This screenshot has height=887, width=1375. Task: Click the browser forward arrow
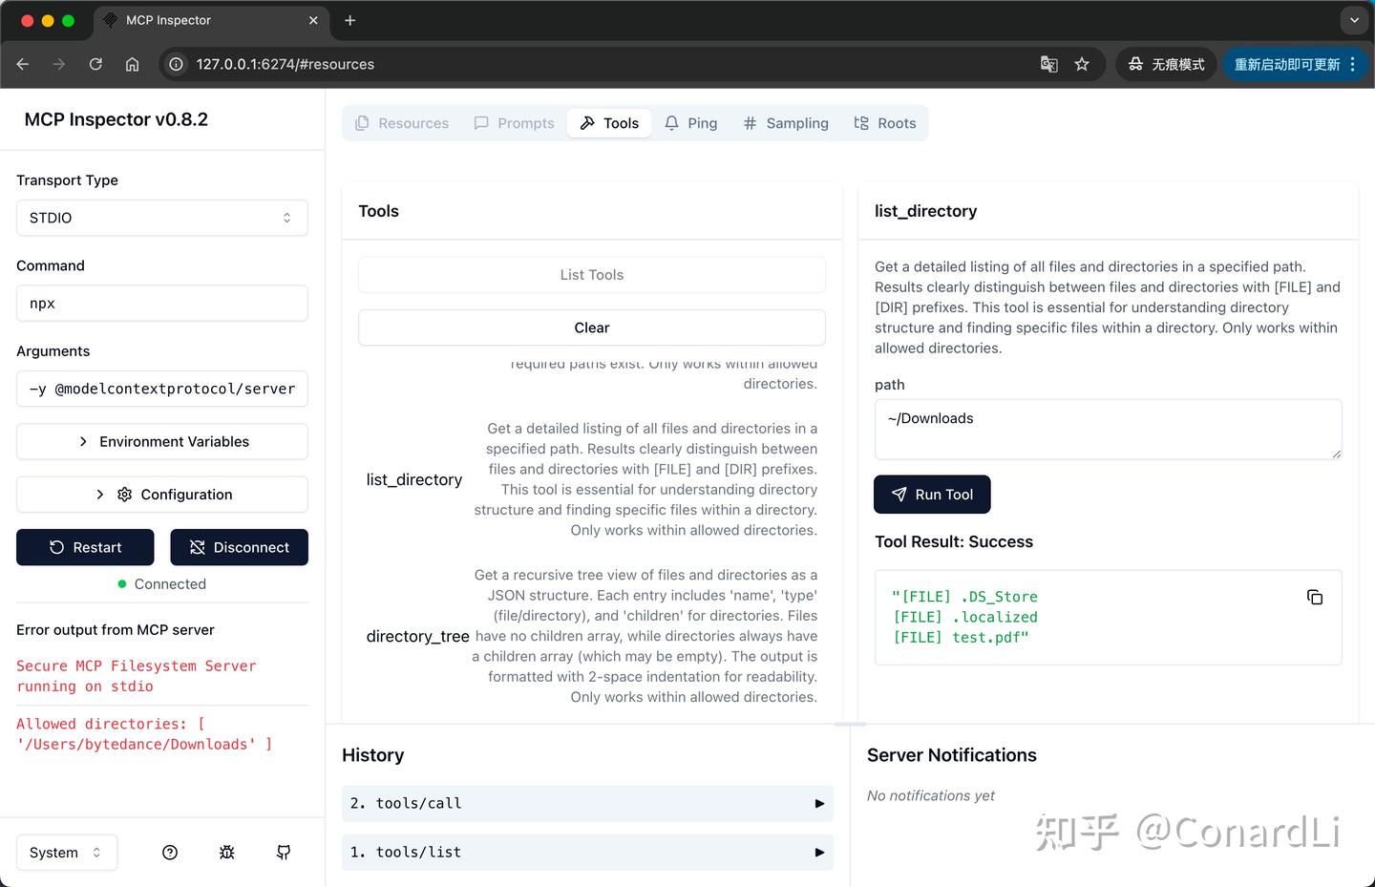(59, 64)
